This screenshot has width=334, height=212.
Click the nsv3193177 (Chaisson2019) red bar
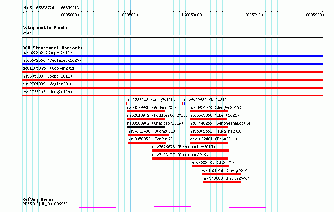[x=190, y=159]
